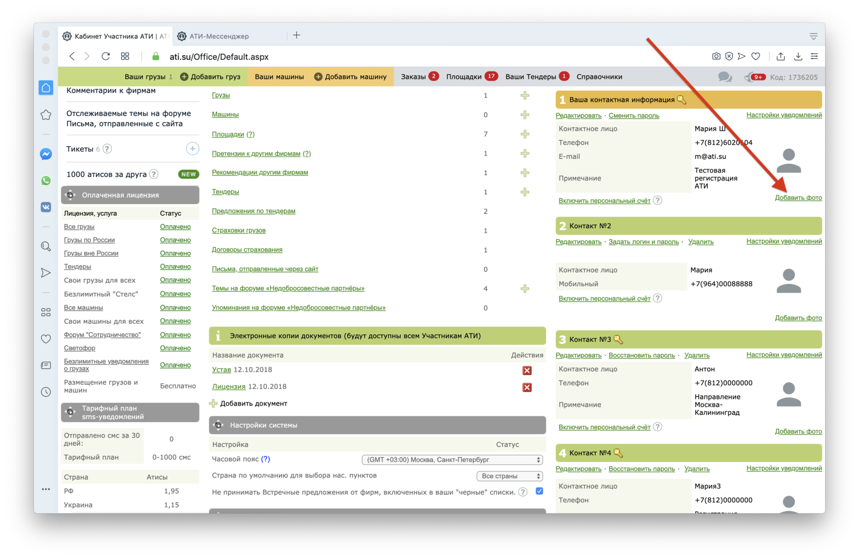Open Страховки грузов link
This screenshot has width=859, height=558.
pos(239,230)
